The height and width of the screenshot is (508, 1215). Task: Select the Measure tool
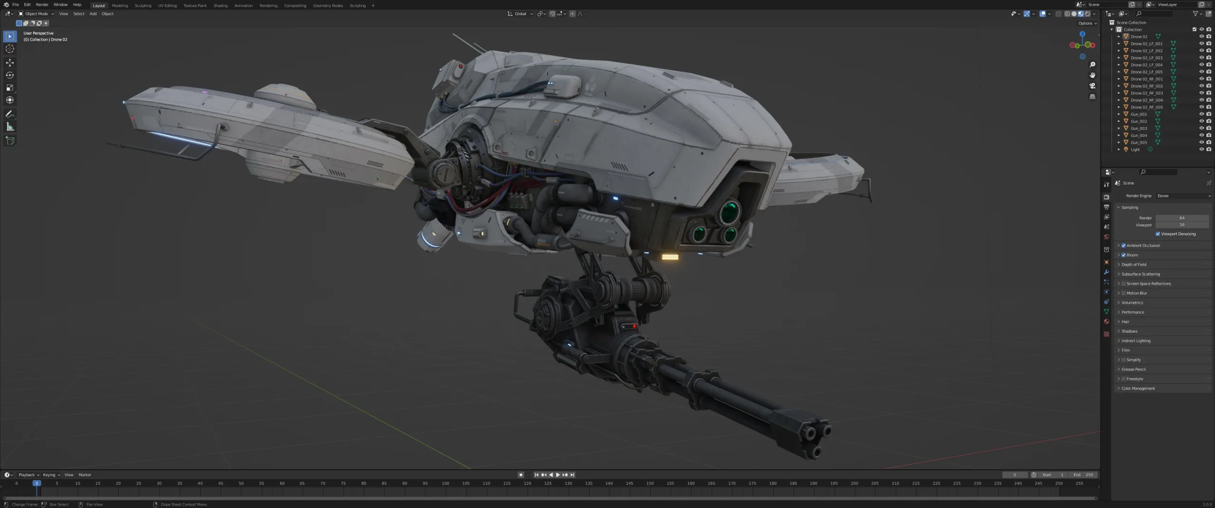point(9,127)
